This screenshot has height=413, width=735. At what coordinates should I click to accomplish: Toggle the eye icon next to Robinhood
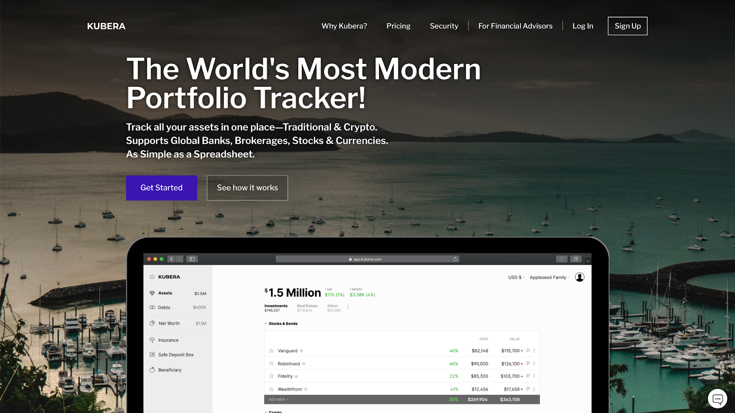tap(304, 364)
